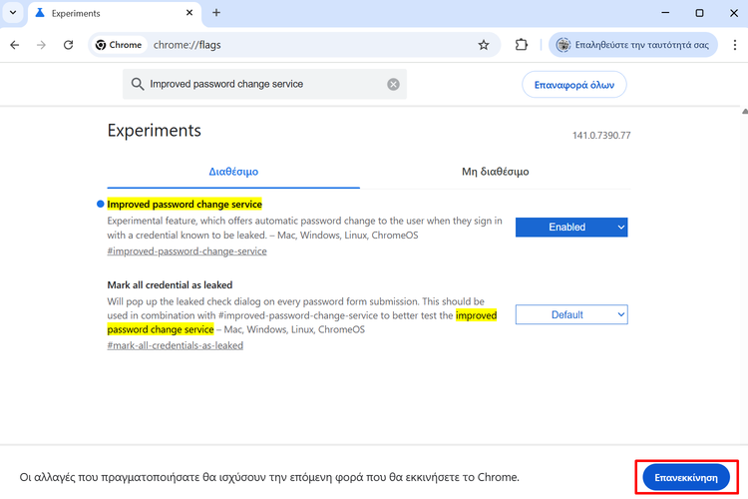Open the Default dropdown for Mark all credential
The width and height of the screenshot is (748, 499).
pos(571,314)
